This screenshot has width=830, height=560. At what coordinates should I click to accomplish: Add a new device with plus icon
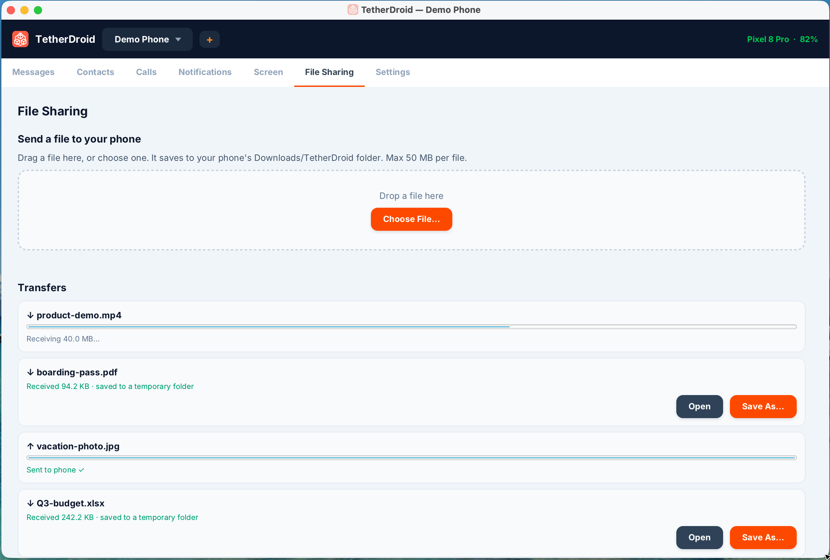210,40
